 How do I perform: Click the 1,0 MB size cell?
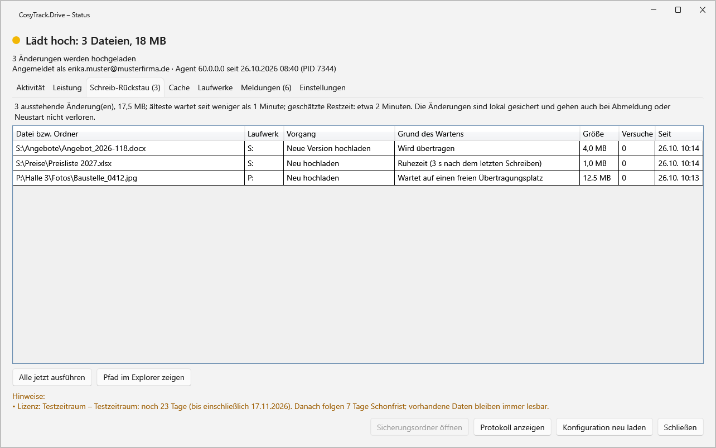599,163
